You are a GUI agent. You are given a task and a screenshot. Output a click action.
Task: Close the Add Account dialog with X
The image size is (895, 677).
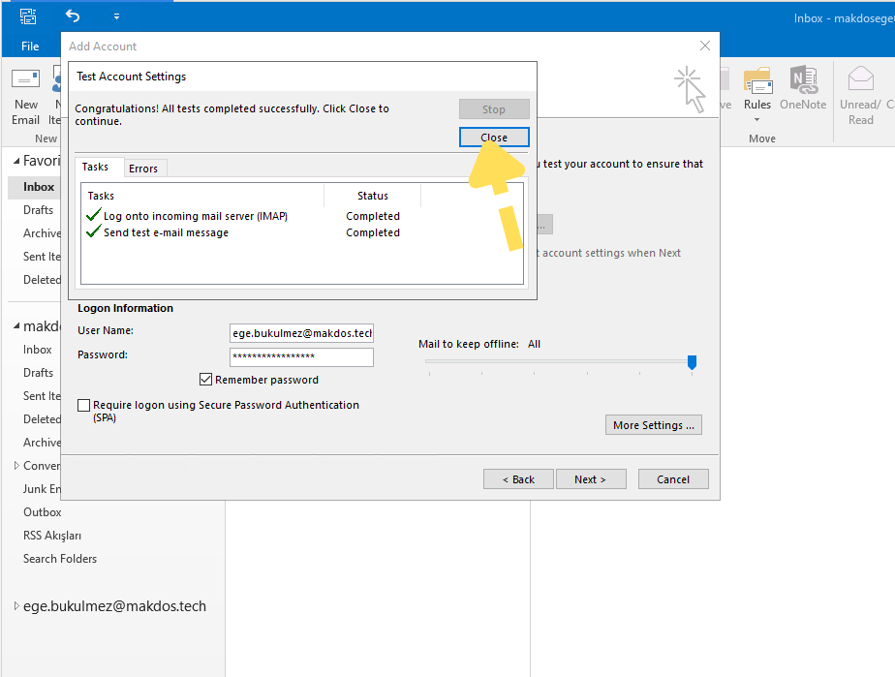pos(705,46)
